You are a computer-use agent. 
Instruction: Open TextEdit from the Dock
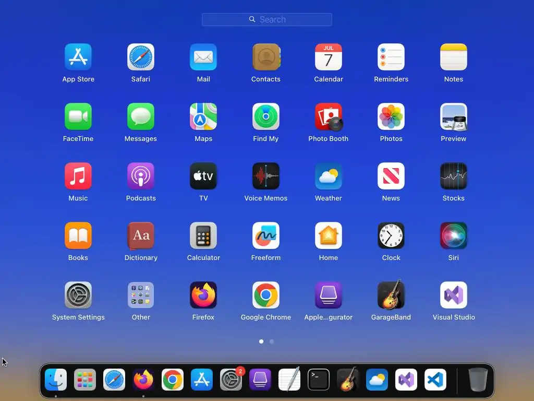(289, 380)
